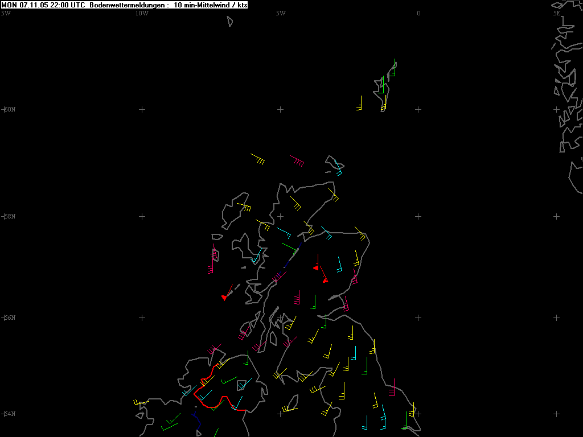Select the yellow wind barb southwest of Shetland
The image size is (583, 437).
(x=359, y=105)
